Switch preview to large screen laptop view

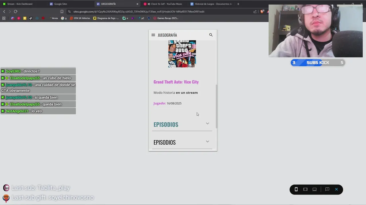(315, 189)
